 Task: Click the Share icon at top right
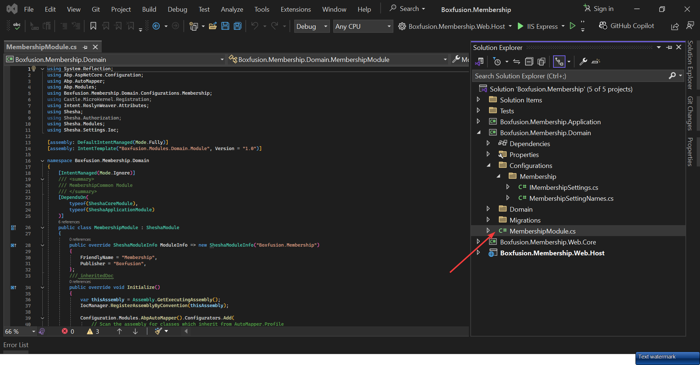675,26
